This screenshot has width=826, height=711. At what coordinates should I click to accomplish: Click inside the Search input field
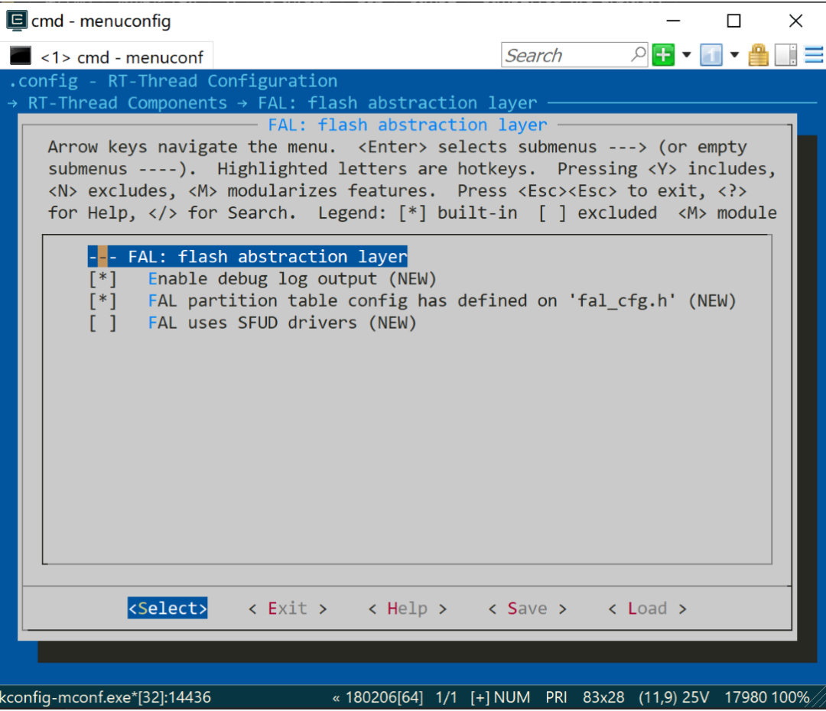tap(566, 54)
